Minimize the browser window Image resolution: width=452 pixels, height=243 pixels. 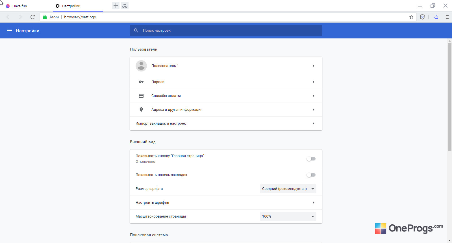tap(420, 6)
